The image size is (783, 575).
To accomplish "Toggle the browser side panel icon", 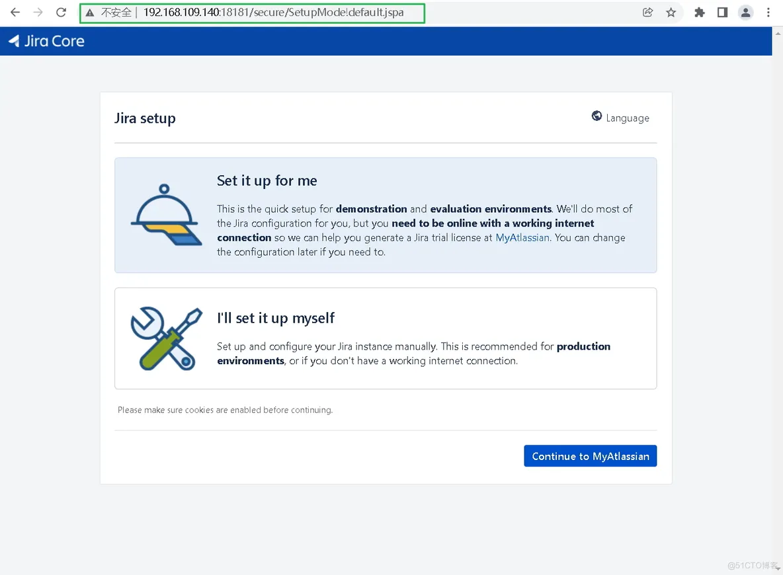I will [x=723, y=13].
